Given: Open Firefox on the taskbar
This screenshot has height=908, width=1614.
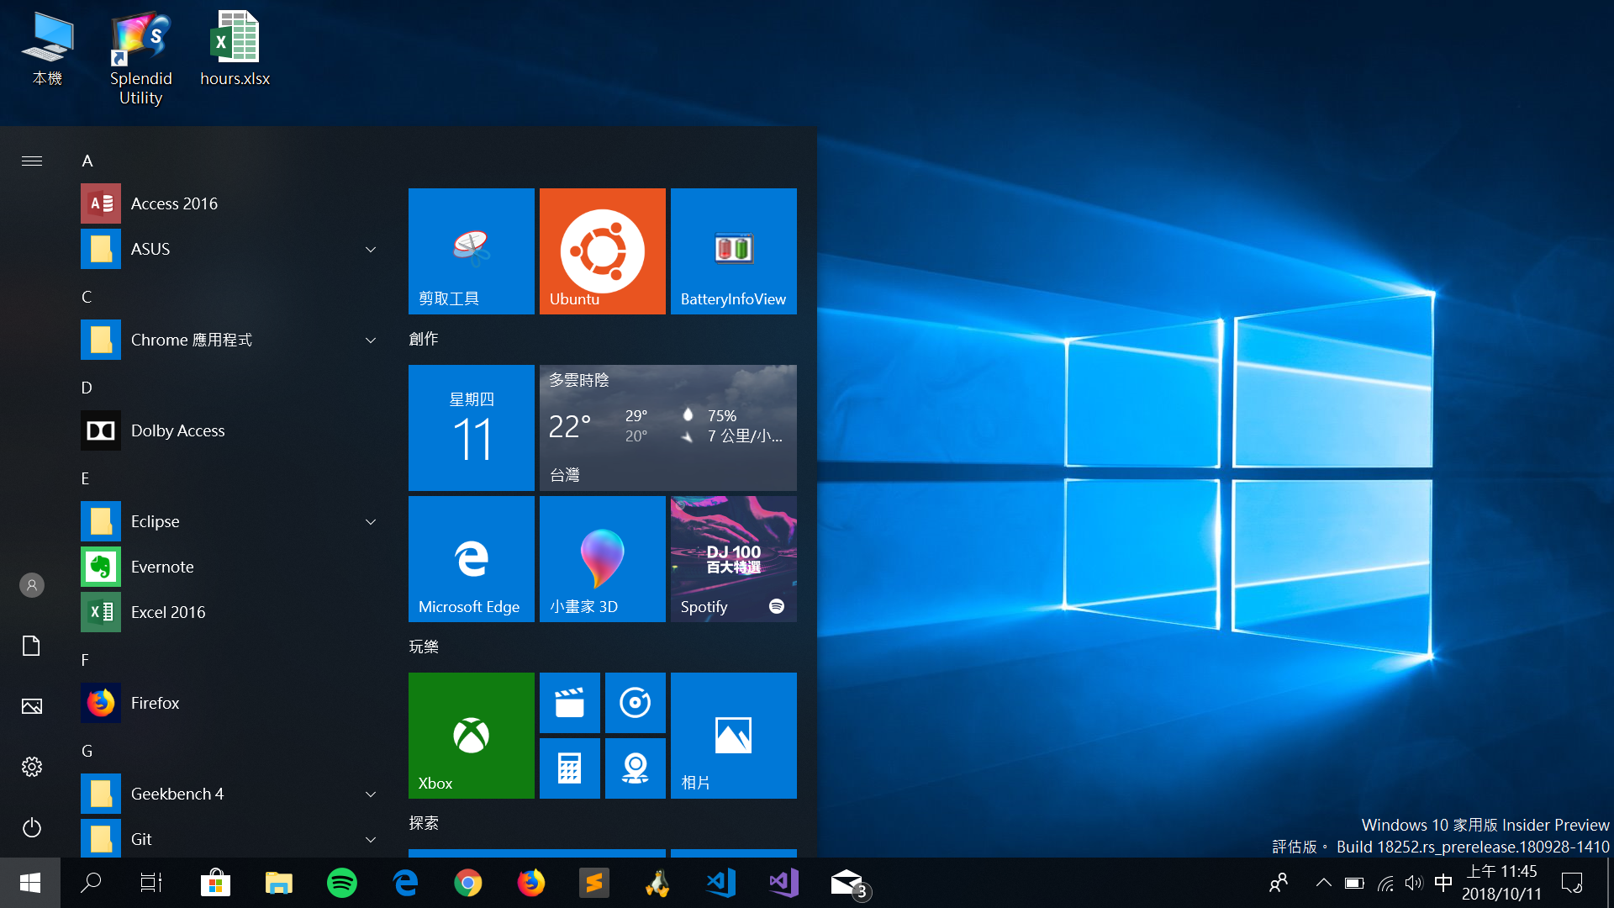Looking at the screenshot, I should (x=531, y=883).
